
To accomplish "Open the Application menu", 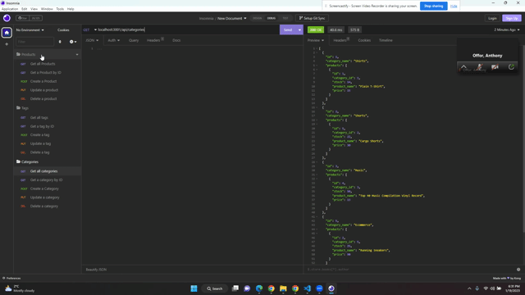I will click(x=10, y=9).
